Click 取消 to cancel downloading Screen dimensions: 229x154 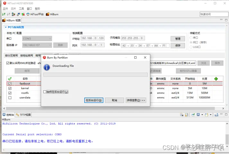(x=114, y=100)
